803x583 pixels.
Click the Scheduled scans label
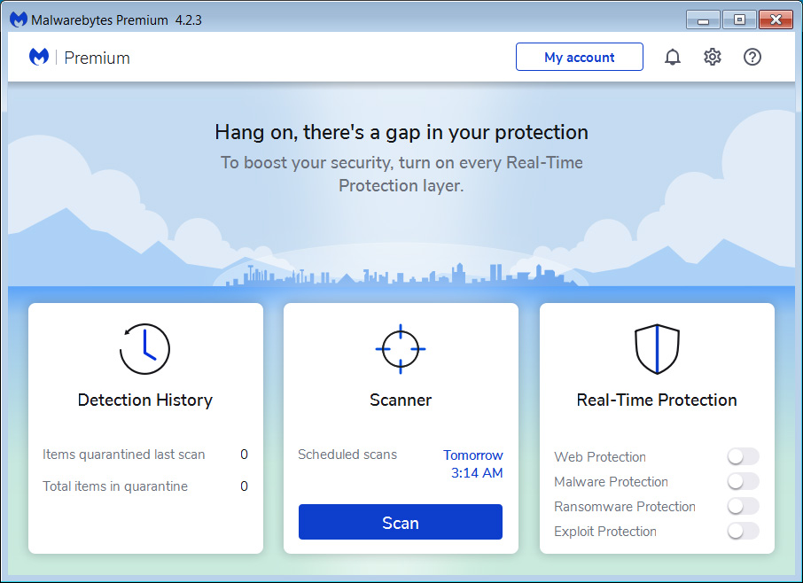347,455
